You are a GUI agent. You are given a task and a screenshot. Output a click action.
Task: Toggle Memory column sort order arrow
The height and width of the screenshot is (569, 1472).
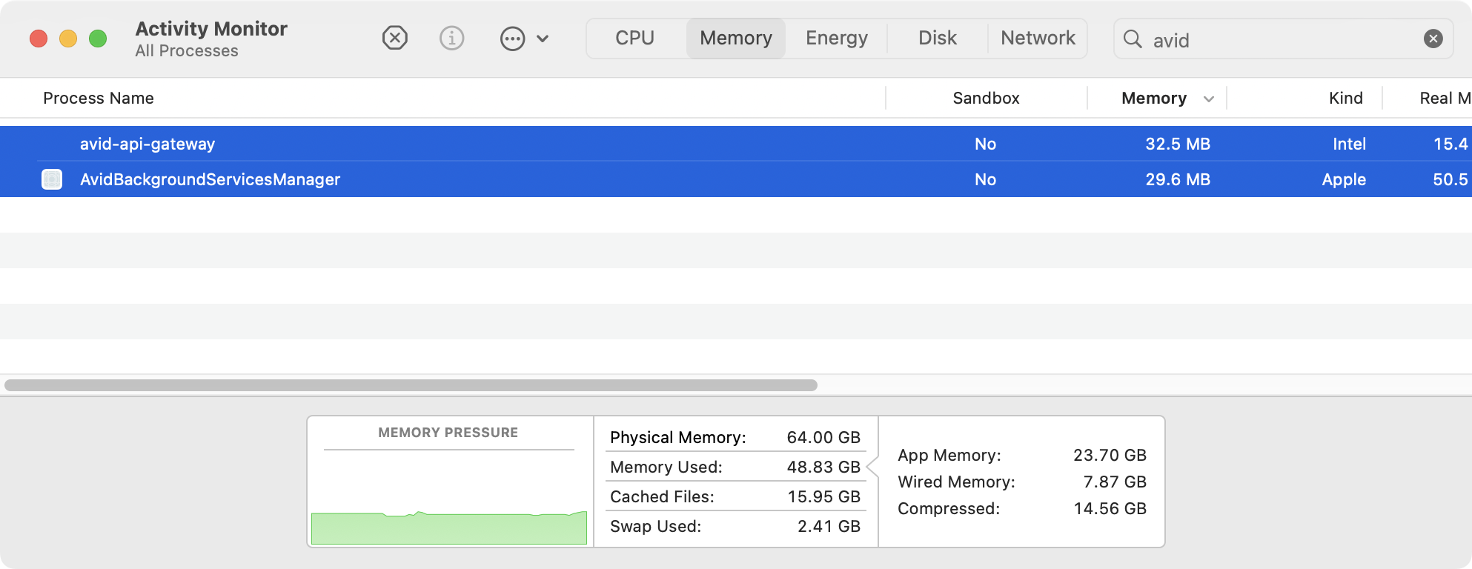(x=1208, y=99)
